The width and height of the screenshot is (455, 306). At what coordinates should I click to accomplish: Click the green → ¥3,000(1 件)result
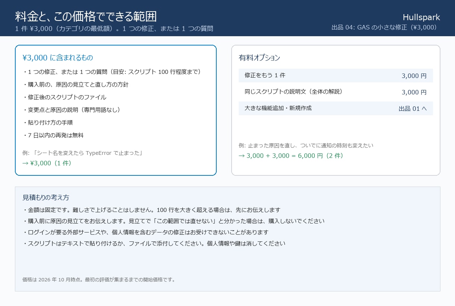tap(47, 163)
